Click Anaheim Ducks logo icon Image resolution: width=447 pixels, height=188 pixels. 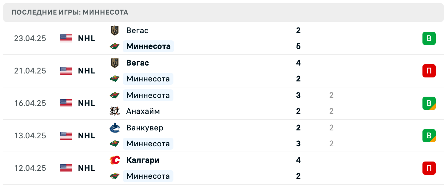[x=114, y=111]
